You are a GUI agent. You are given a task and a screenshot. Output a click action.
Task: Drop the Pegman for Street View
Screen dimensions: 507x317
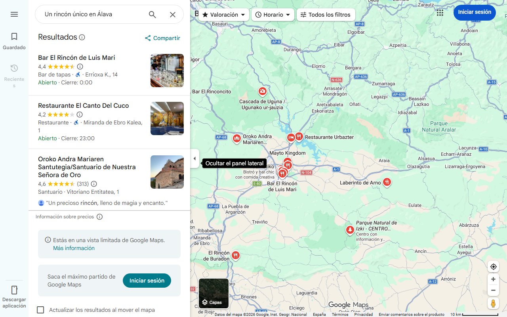(x=493, y=303)
